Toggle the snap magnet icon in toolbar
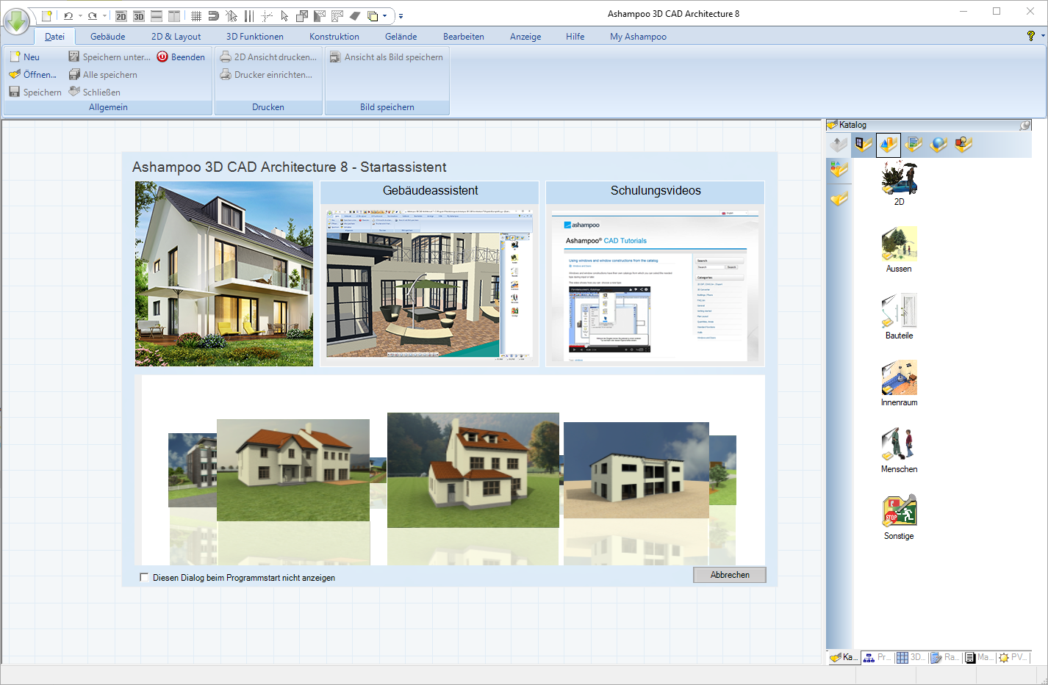This screenshot has height=685, width=1048. [213, 15]
